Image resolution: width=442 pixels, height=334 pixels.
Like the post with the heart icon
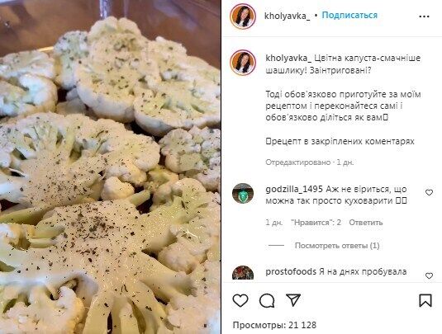click(240, 300)
